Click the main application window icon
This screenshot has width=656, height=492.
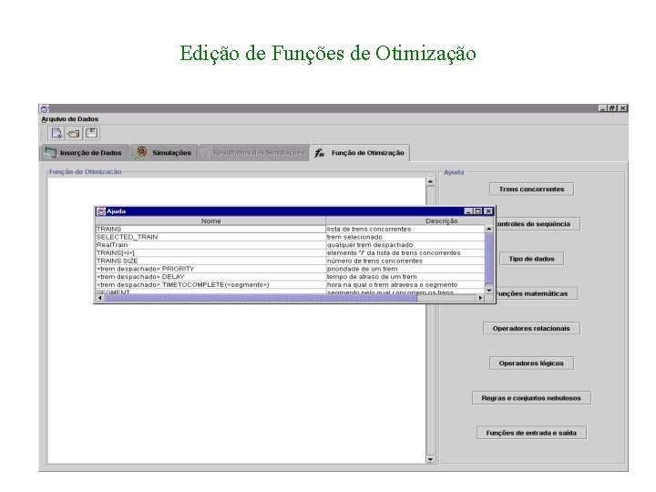[45, 108]
